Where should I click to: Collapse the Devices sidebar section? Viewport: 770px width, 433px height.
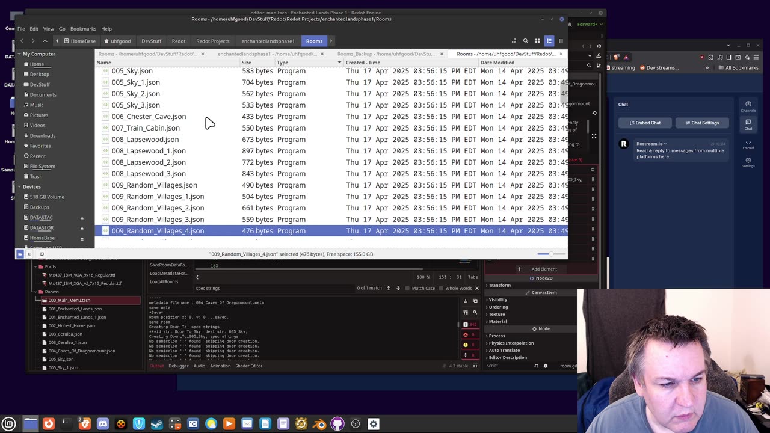click(x=19, y=187)
